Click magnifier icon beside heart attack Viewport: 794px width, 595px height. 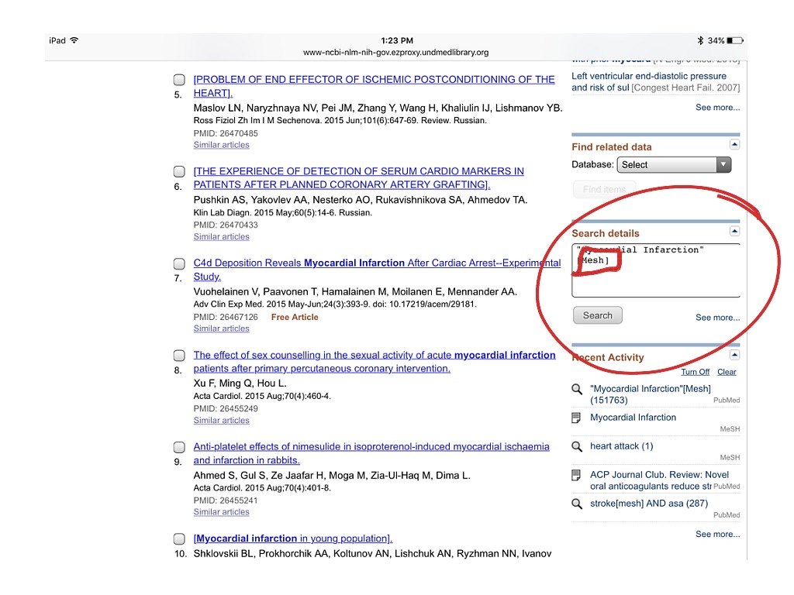tap(577, 447)
